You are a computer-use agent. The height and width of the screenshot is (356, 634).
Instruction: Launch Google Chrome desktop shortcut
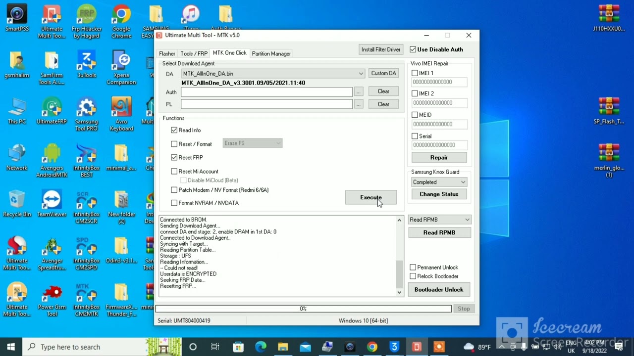pyautogui.click(x=121, y=22)
